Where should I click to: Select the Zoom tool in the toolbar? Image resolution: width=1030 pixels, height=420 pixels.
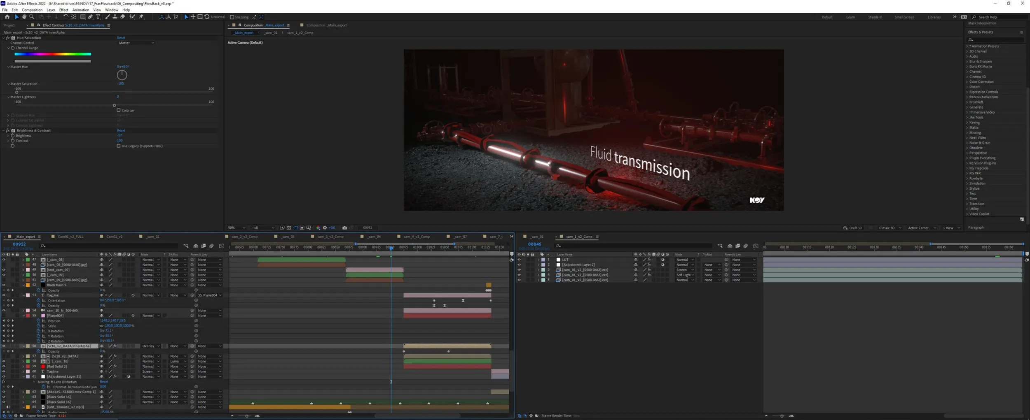32,17
